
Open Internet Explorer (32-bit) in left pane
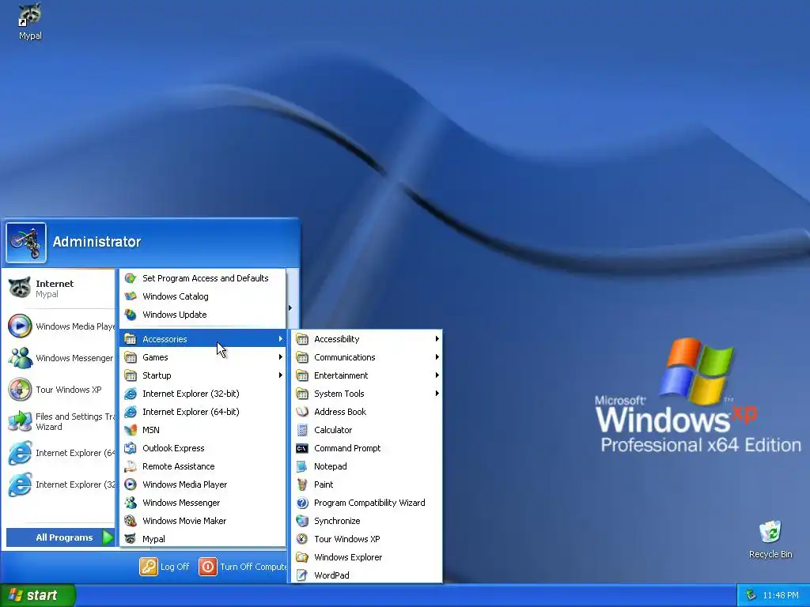pyautogui.click(x=61, y=484)
